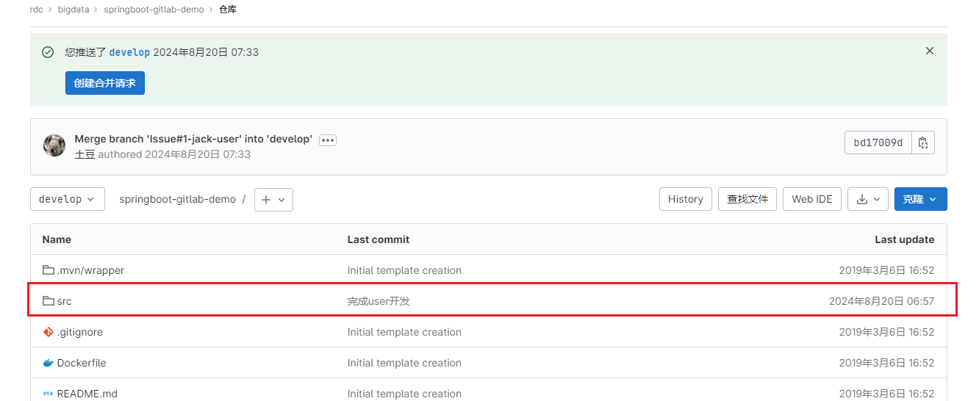Expand commit message ellipsis button
The width and height of the screenshot is (979, 401).
tap(328, 140)
